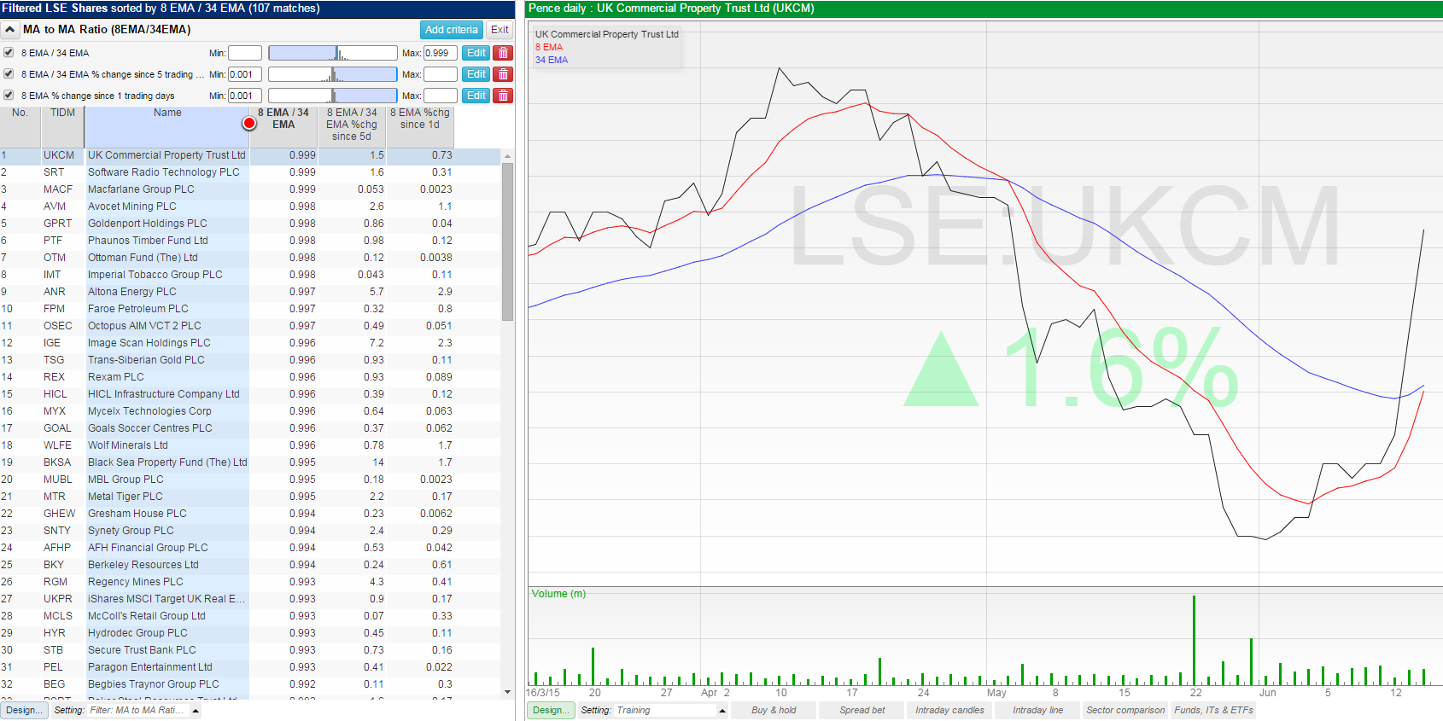The image size is (1443, 721).
Task: Switch to Spread bet chart setting
Action: pos(862,710)
